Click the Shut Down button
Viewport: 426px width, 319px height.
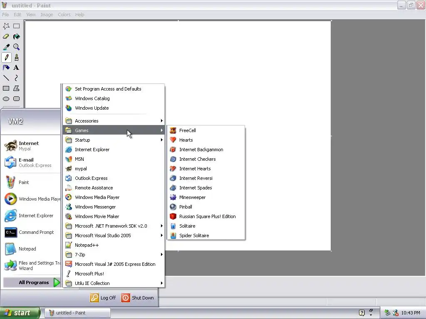[137, 298]
